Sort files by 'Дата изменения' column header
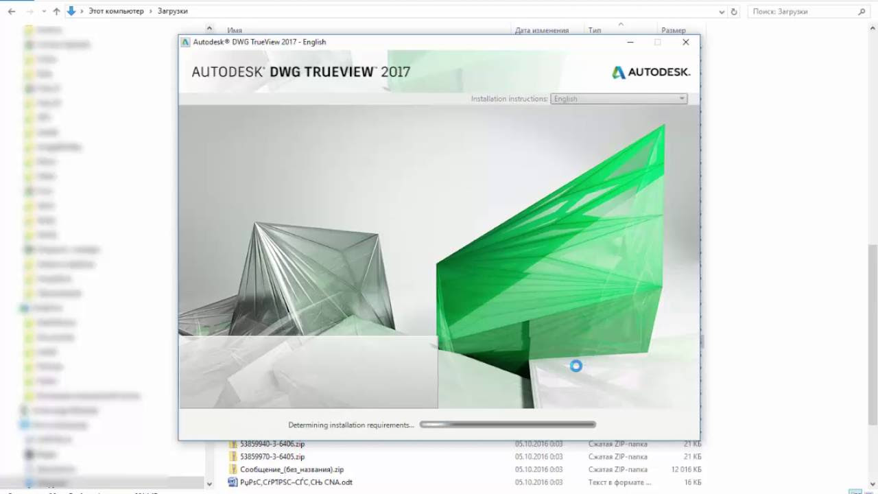878x494 pixels. [x=541, y=30]
